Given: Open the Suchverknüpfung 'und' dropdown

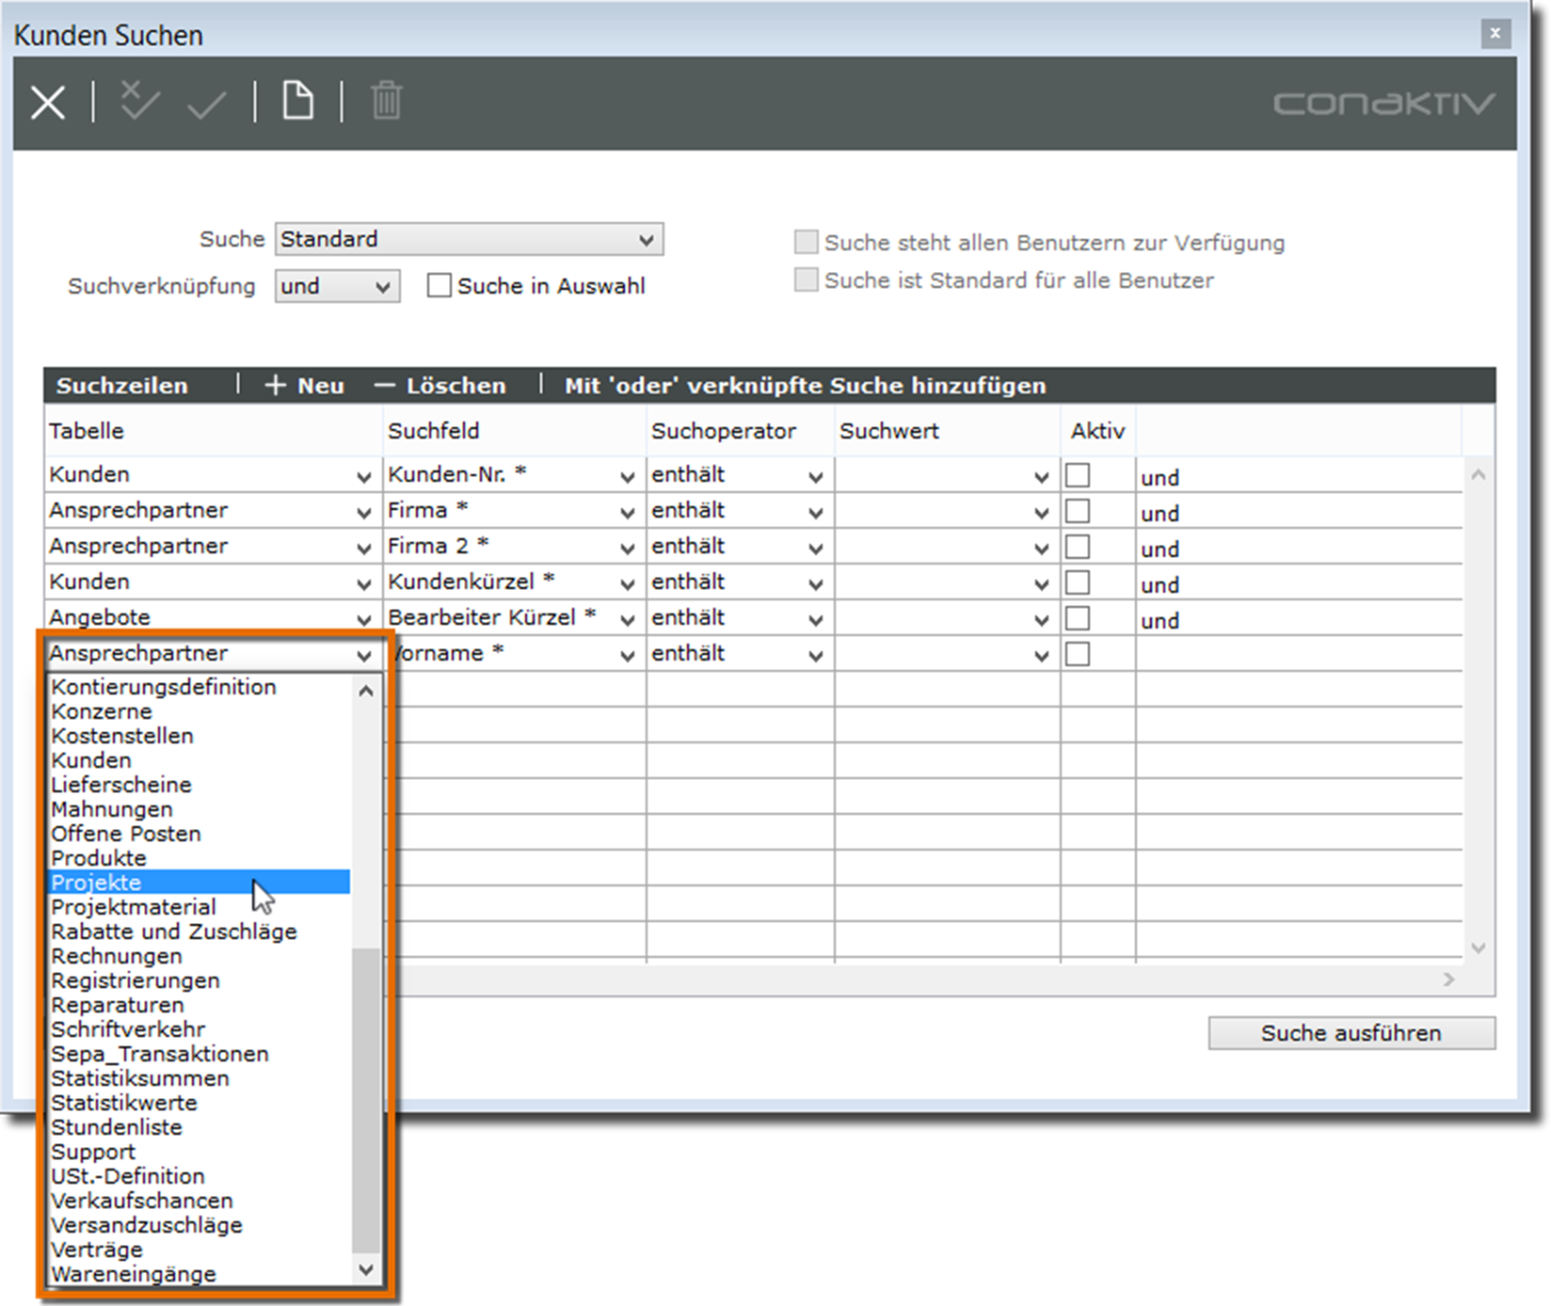Looking at the screenshot, I should (x=337, y=287).
